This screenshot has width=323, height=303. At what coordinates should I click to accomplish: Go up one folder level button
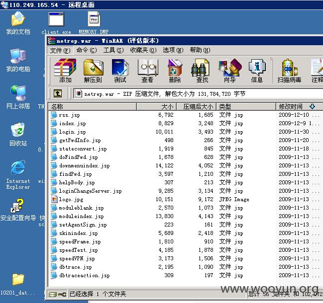[x=58, y=93]
